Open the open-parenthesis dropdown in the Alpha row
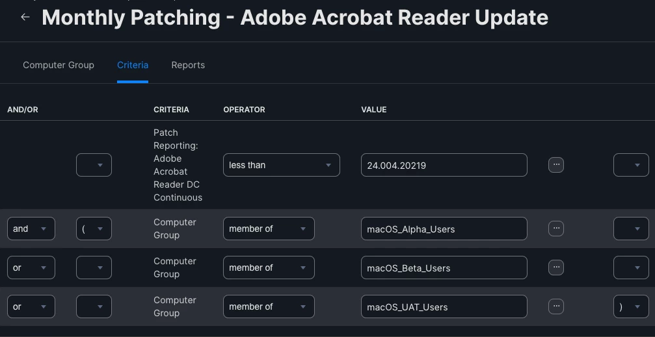 coord(94,229)
